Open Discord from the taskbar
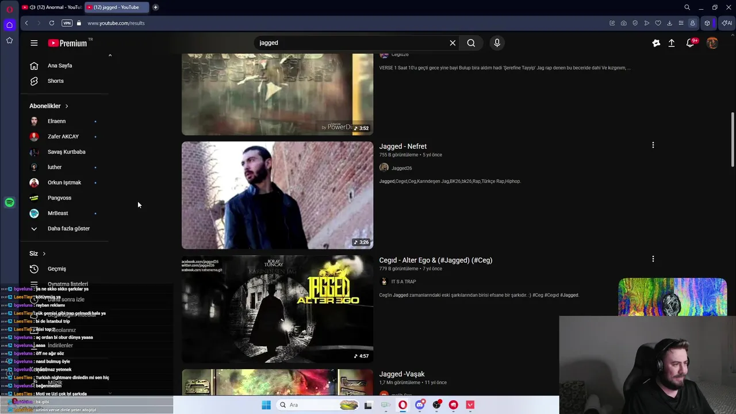Viewport: 736px width, 414px height. pos(420,405)
